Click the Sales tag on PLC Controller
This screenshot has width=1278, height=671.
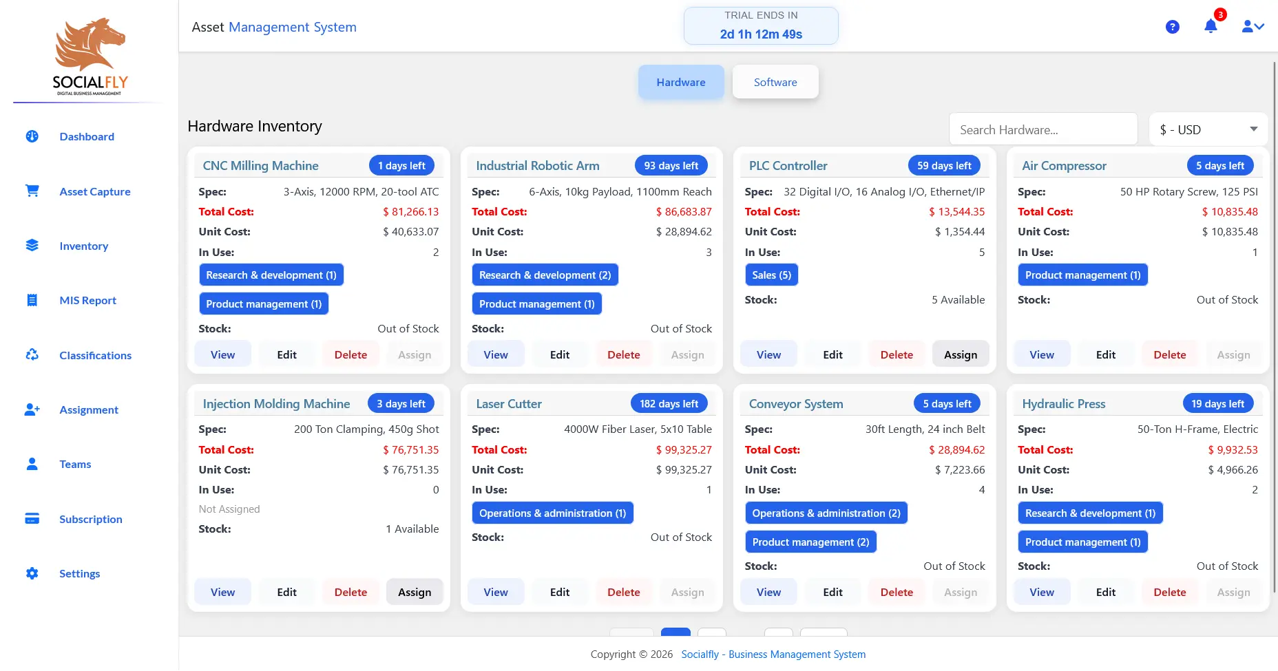coord(771,275)
